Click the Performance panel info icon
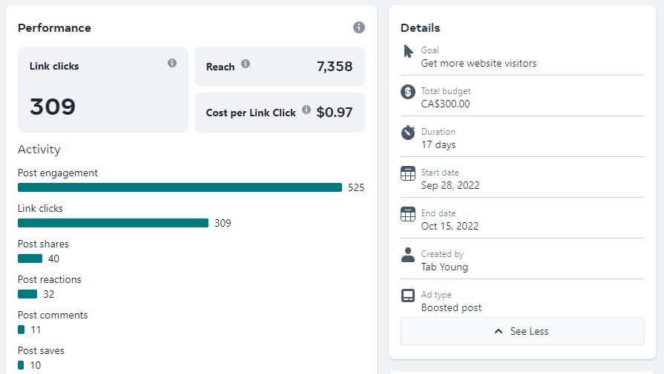 [359, 27]
